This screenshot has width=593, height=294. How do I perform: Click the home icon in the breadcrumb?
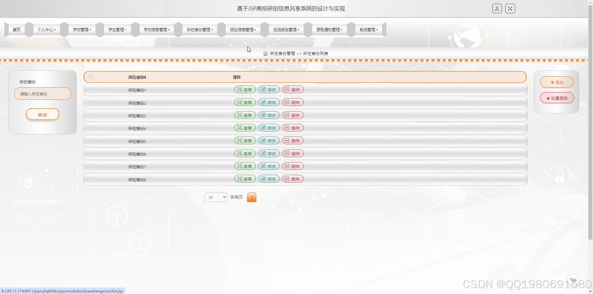(x=265, y=53)
